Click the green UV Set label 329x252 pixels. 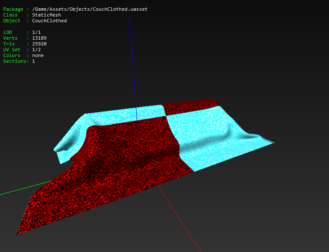point(12,50)
